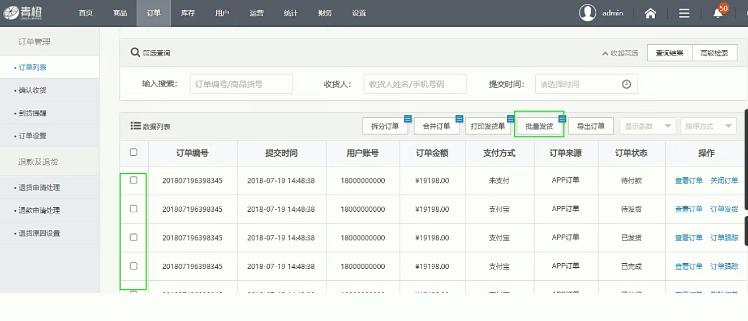Check the box for the 已发货 order

[x=134, y=237]
